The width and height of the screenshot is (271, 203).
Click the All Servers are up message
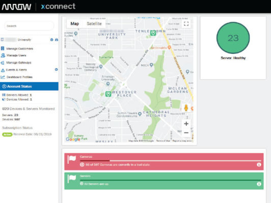(x=96, y=184)
